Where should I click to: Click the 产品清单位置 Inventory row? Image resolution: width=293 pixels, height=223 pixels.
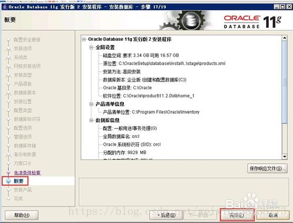click(151, 112)
